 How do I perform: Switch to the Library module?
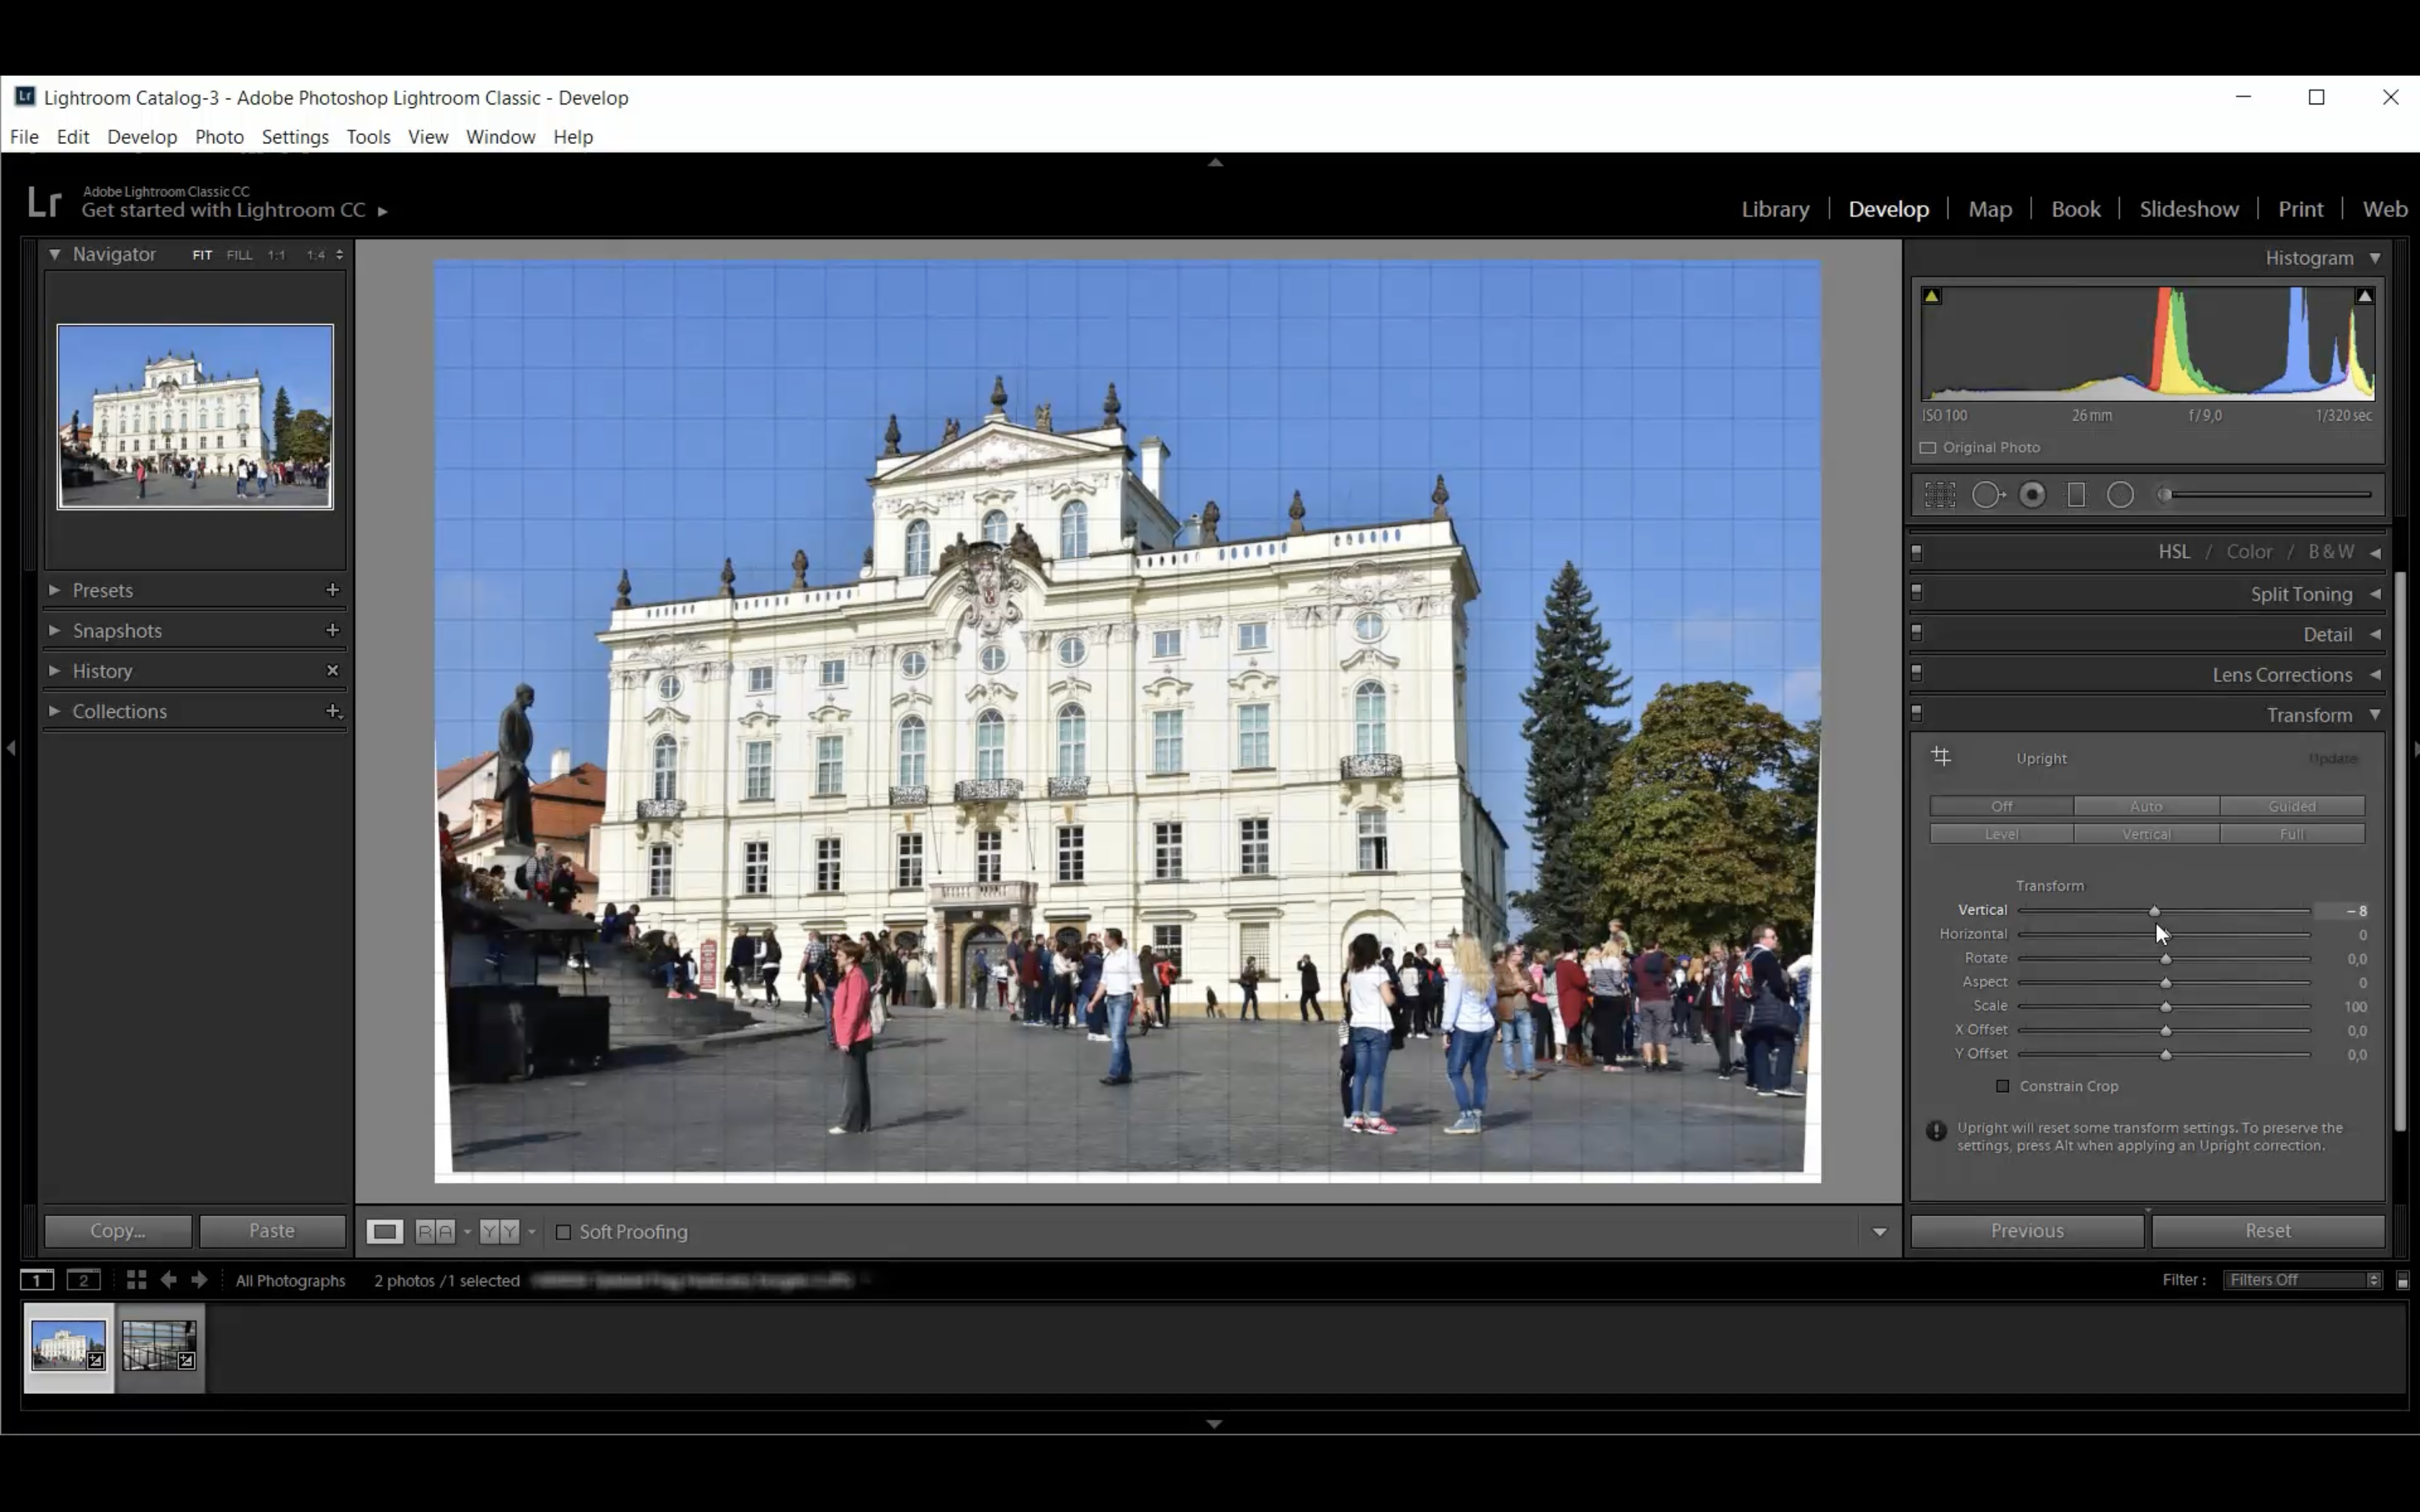click(x=1775, y=209)
